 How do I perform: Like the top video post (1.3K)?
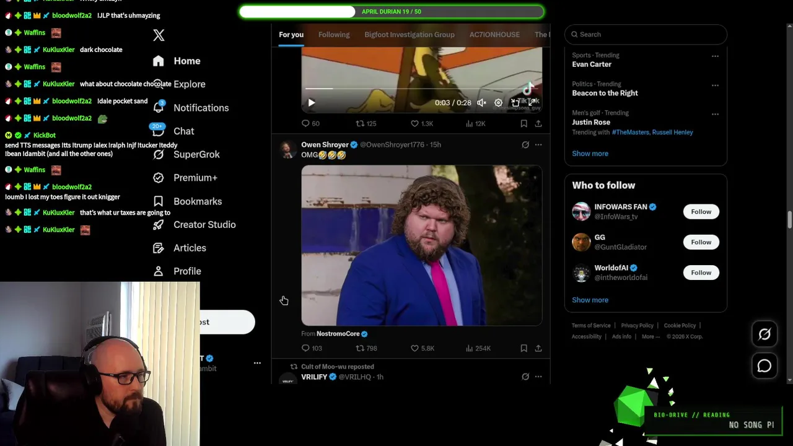pyautogui.click(x=421, y=123)
